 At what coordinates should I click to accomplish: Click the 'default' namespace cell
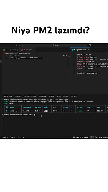(x=26, y=111)
